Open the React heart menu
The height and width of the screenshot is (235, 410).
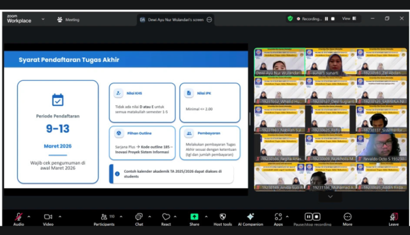[166, 217]
